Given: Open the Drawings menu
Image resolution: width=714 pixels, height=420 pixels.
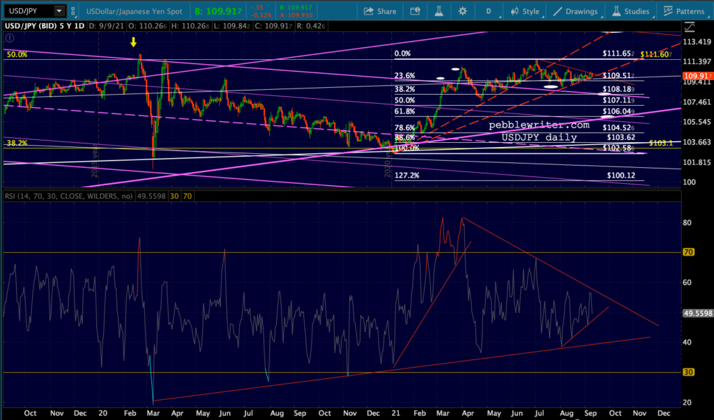Looking at the screenshot, I should [575, 11].
